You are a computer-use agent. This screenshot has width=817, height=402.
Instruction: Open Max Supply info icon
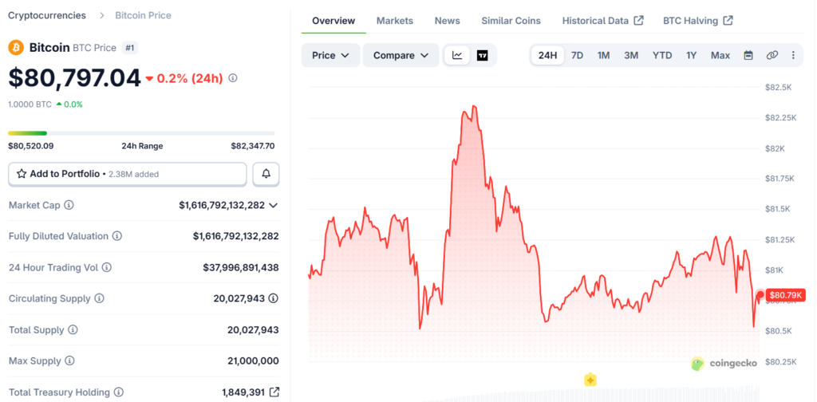click(x=69, y=361)
